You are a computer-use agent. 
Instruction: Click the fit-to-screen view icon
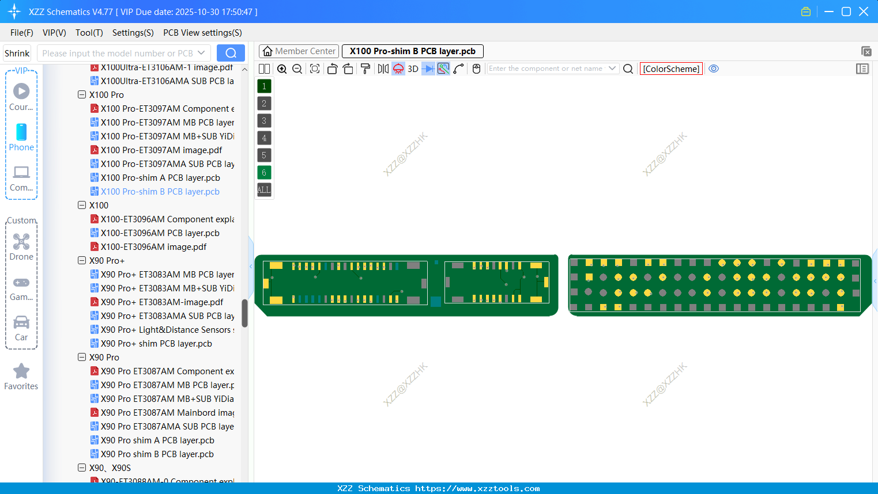[314, 68]
